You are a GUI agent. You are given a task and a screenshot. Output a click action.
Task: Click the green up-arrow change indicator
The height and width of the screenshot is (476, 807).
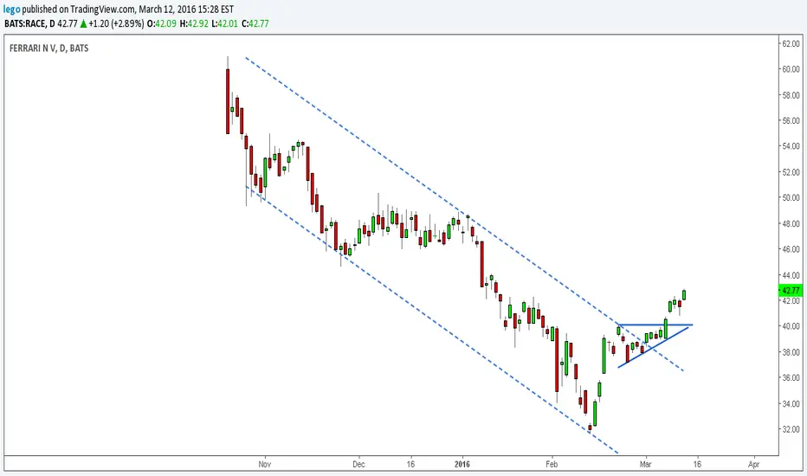(83, 23)
